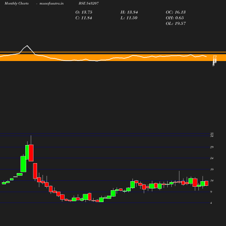Click the 'OC: 16.13' reading
The height and width of the screenshot is (226, 226).
(x=176, y=12)
